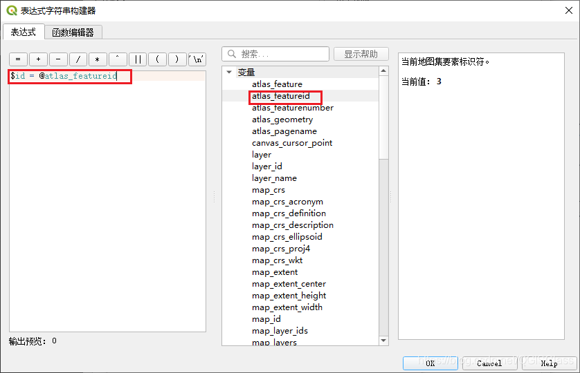Insert an opening parenthesis
580x373 pixels.
[x=158, y=59]
